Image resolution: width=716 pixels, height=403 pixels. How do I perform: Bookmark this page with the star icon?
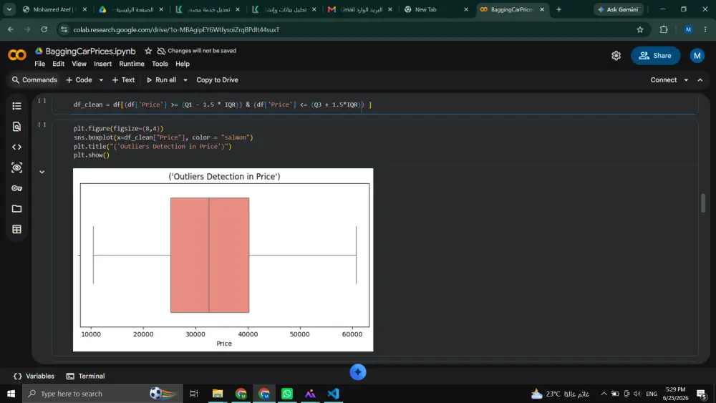639,29
